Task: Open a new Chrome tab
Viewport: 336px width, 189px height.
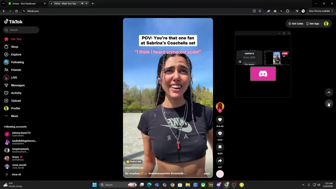Action: click(93, 4)
